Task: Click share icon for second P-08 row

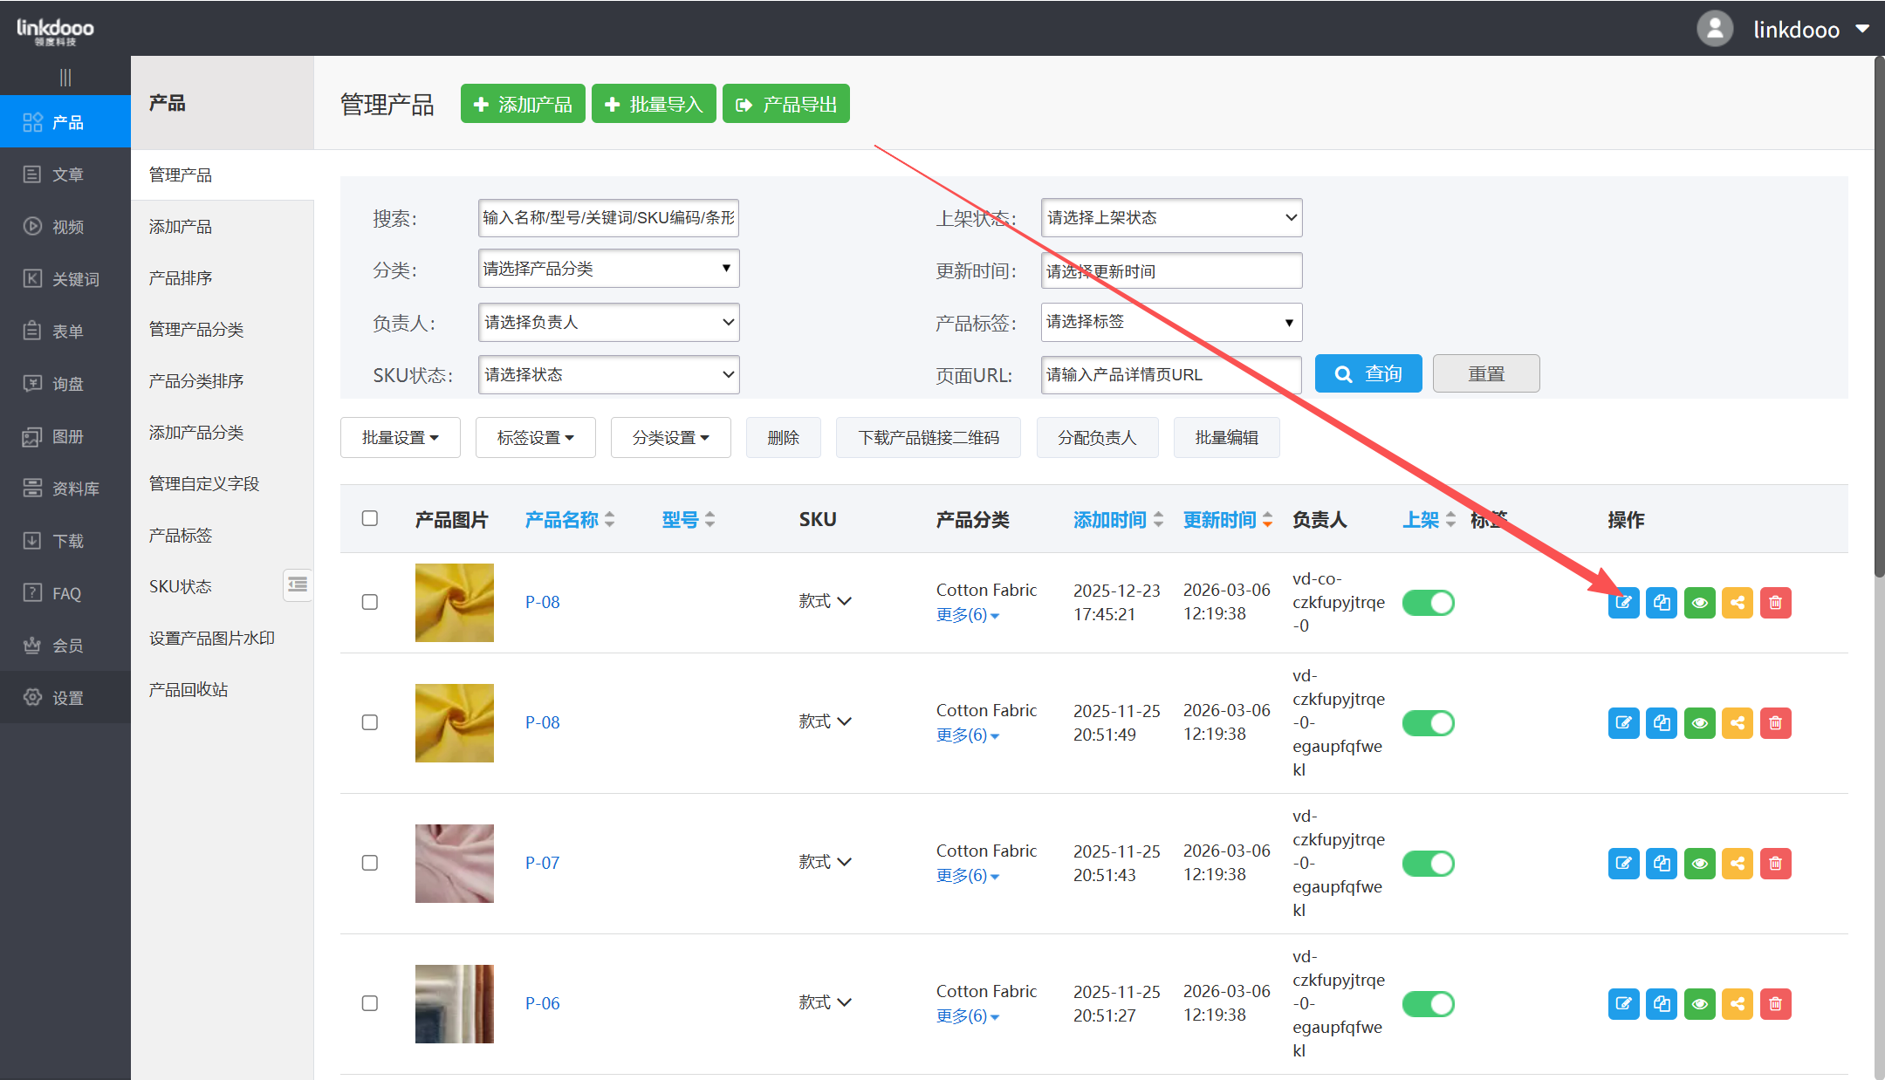Action: [x=1738, y=723]
